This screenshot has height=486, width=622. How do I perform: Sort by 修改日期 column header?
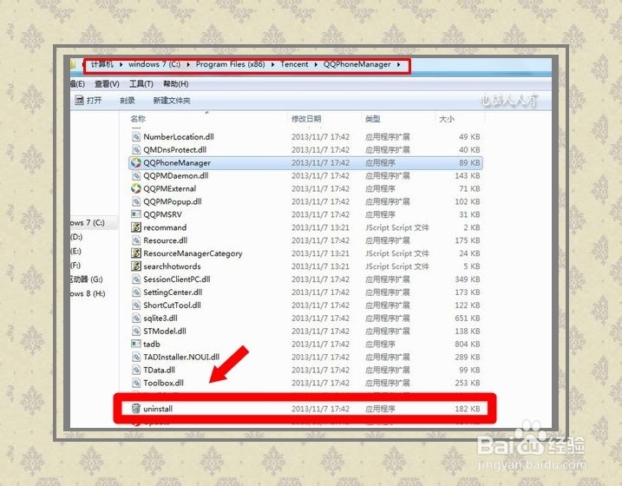pyautogui.click(x=306, y=119)
